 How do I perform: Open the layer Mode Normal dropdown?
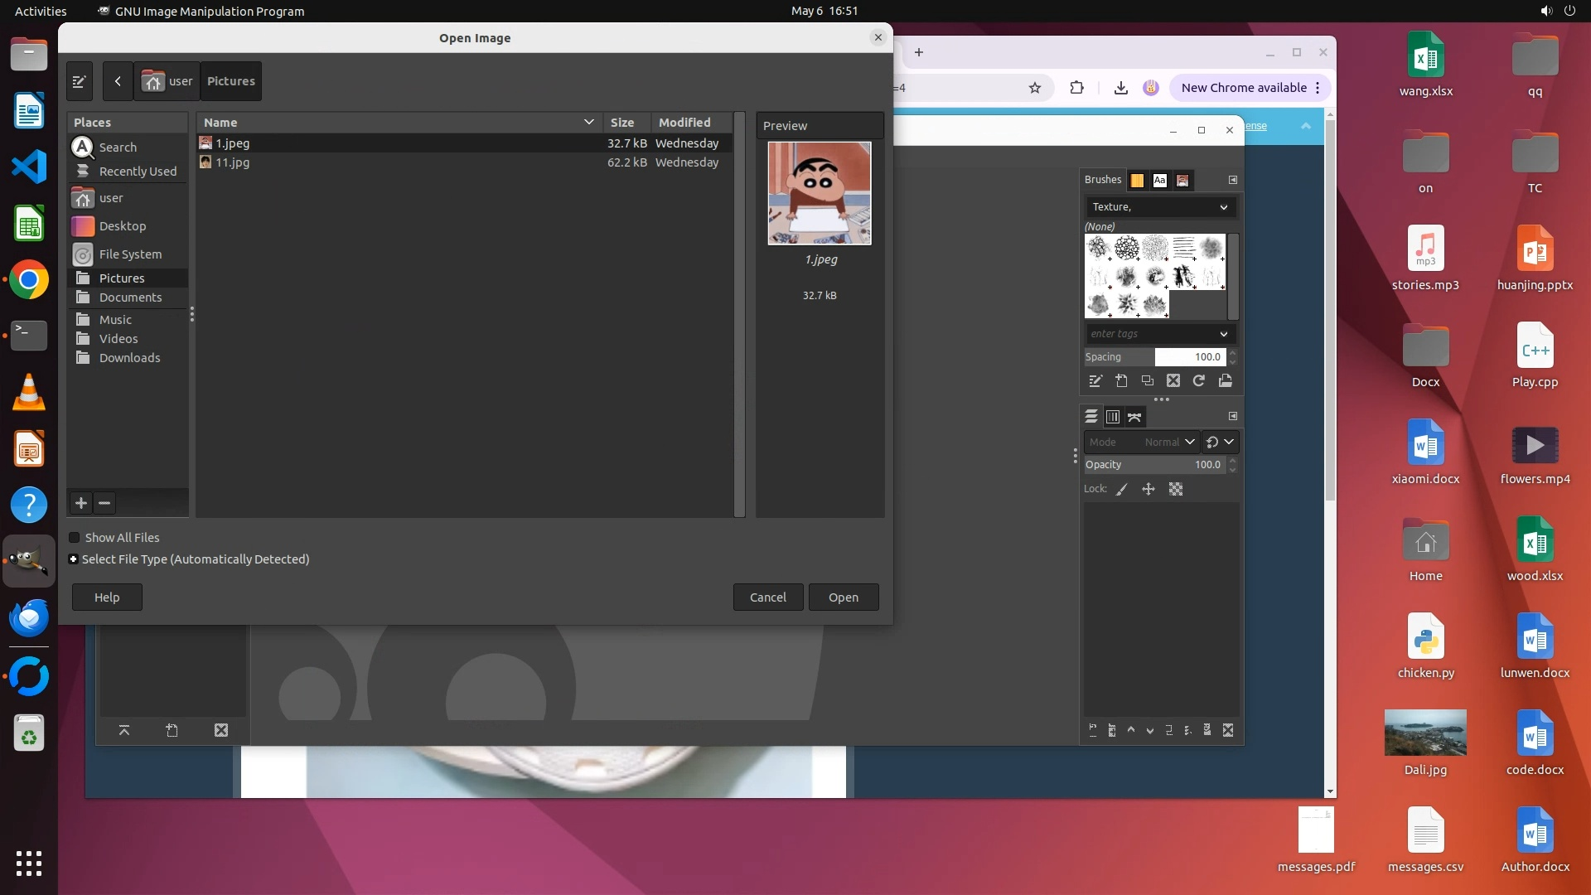coord(1141,443)
